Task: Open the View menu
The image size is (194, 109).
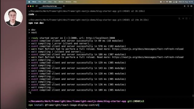Action: click(x=50, y=2)
